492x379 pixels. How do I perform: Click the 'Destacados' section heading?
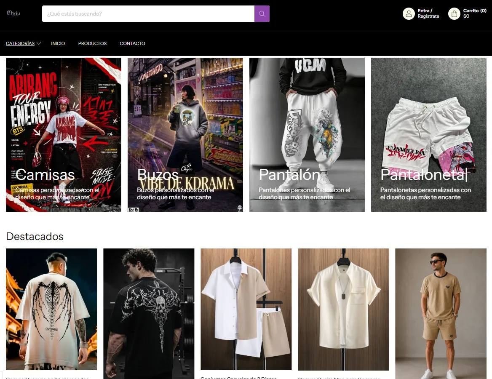coord(35,237)
